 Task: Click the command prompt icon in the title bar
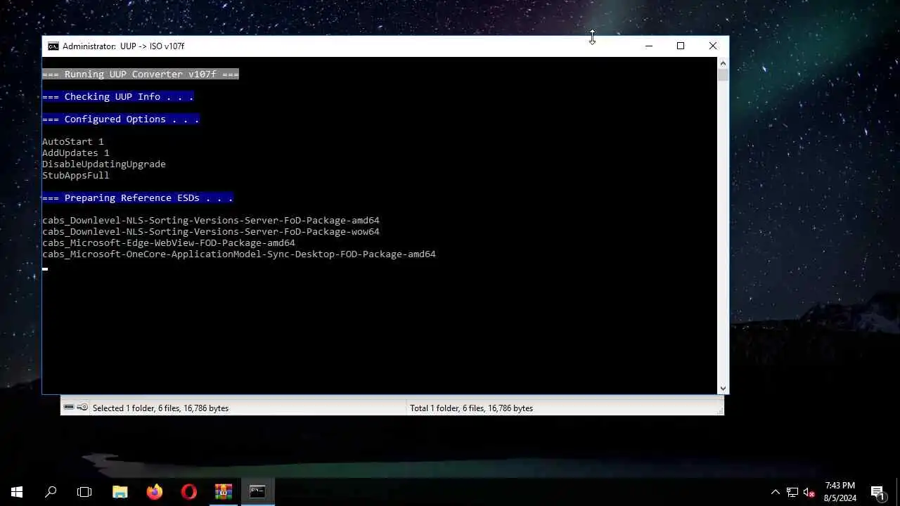53,46
